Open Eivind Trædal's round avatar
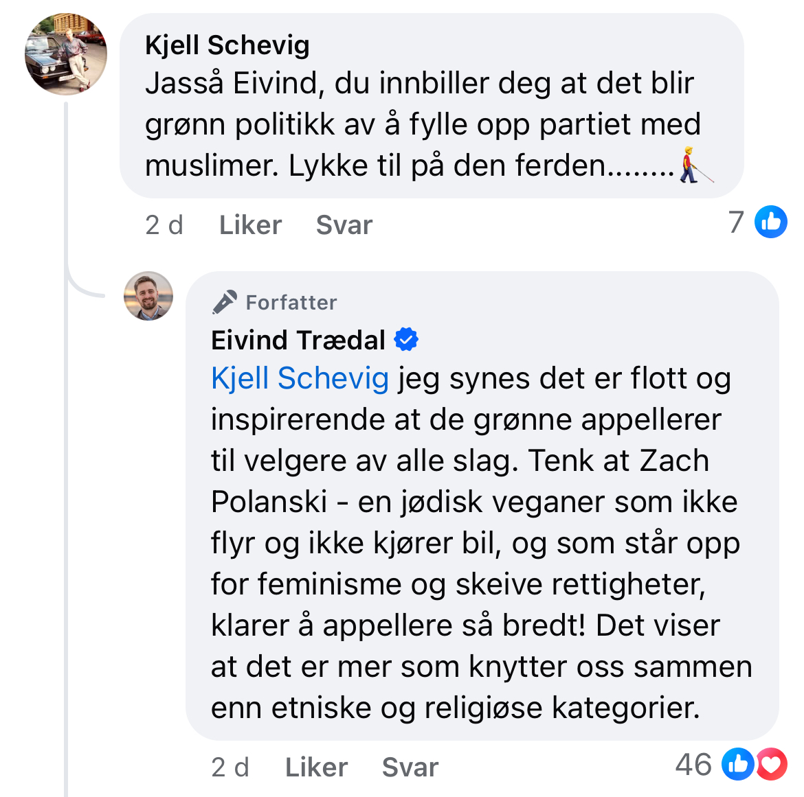 pos(148,296)
